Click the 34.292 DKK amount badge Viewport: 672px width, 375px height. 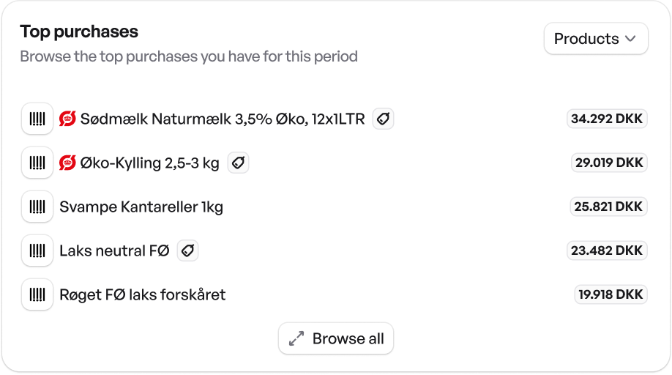607,119
